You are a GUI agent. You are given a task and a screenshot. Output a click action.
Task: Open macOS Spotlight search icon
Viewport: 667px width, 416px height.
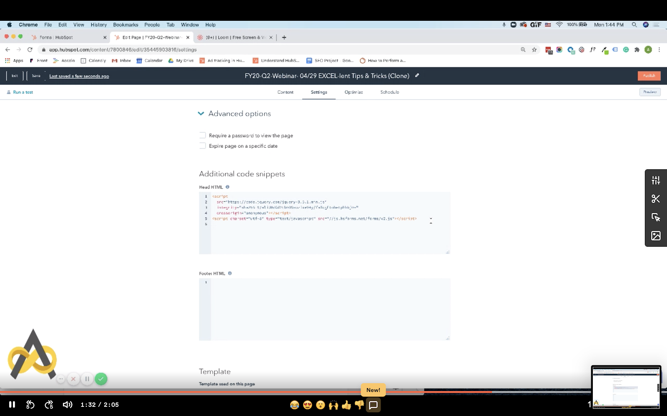[634, 25]
